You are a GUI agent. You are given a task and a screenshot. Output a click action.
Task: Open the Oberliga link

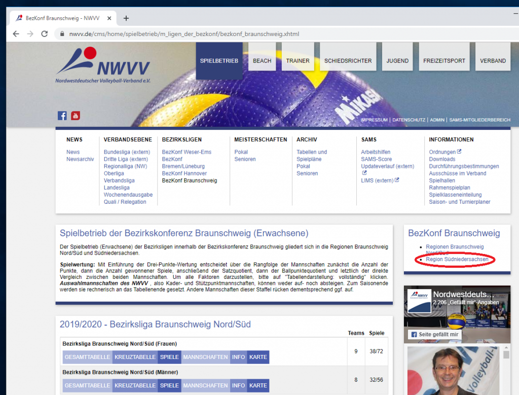click(x=114, y=173)
